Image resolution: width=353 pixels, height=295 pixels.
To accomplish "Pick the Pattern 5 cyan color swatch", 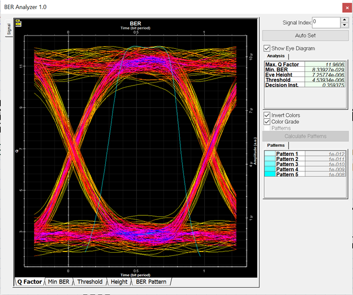I will point(270,175).
